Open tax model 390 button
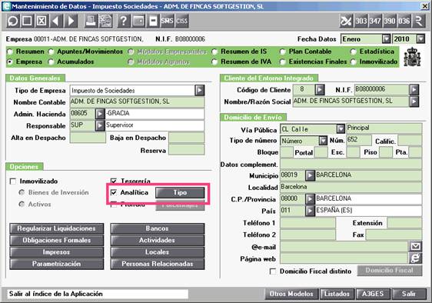The height and width of the screenshot is (303, 432). click(390, 21)
